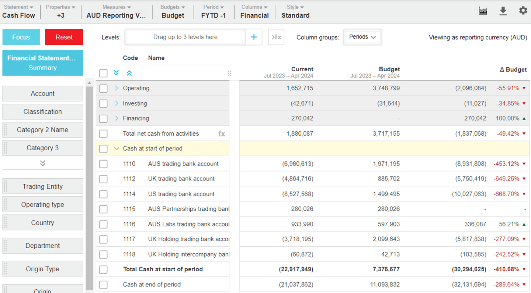This screenshot has width=531, height=293.
Task: Open the Periods column groups dropdown
Action: click(x=362, y=37)
